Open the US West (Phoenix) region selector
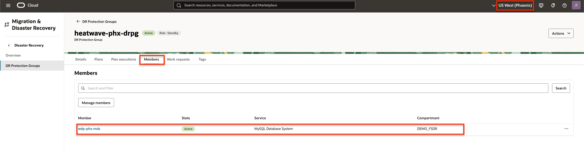 (x=515, y=5)
